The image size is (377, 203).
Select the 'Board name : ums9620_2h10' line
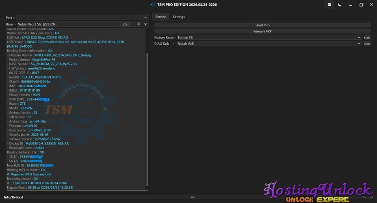pyautogui.click(x=30, y=130)
